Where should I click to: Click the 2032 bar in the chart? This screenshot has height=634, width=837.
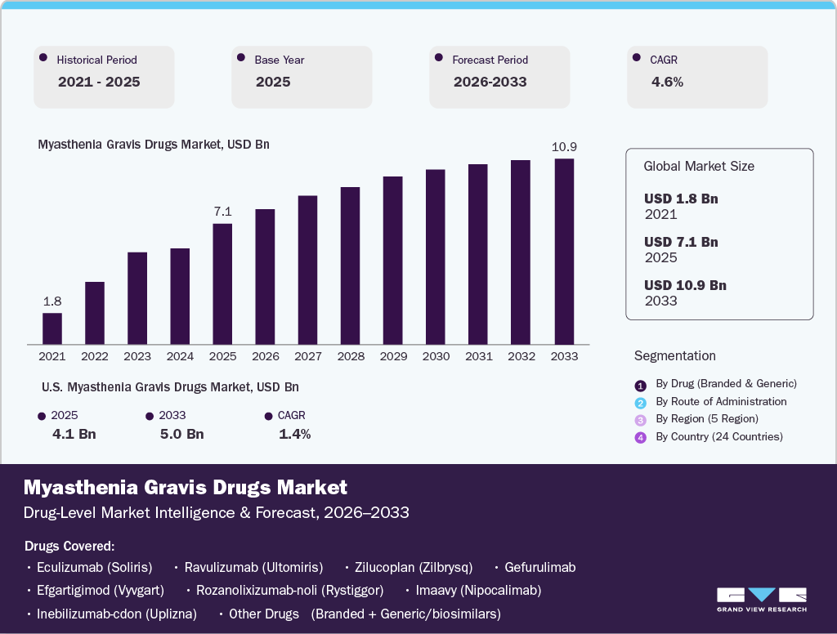[521, 252]
